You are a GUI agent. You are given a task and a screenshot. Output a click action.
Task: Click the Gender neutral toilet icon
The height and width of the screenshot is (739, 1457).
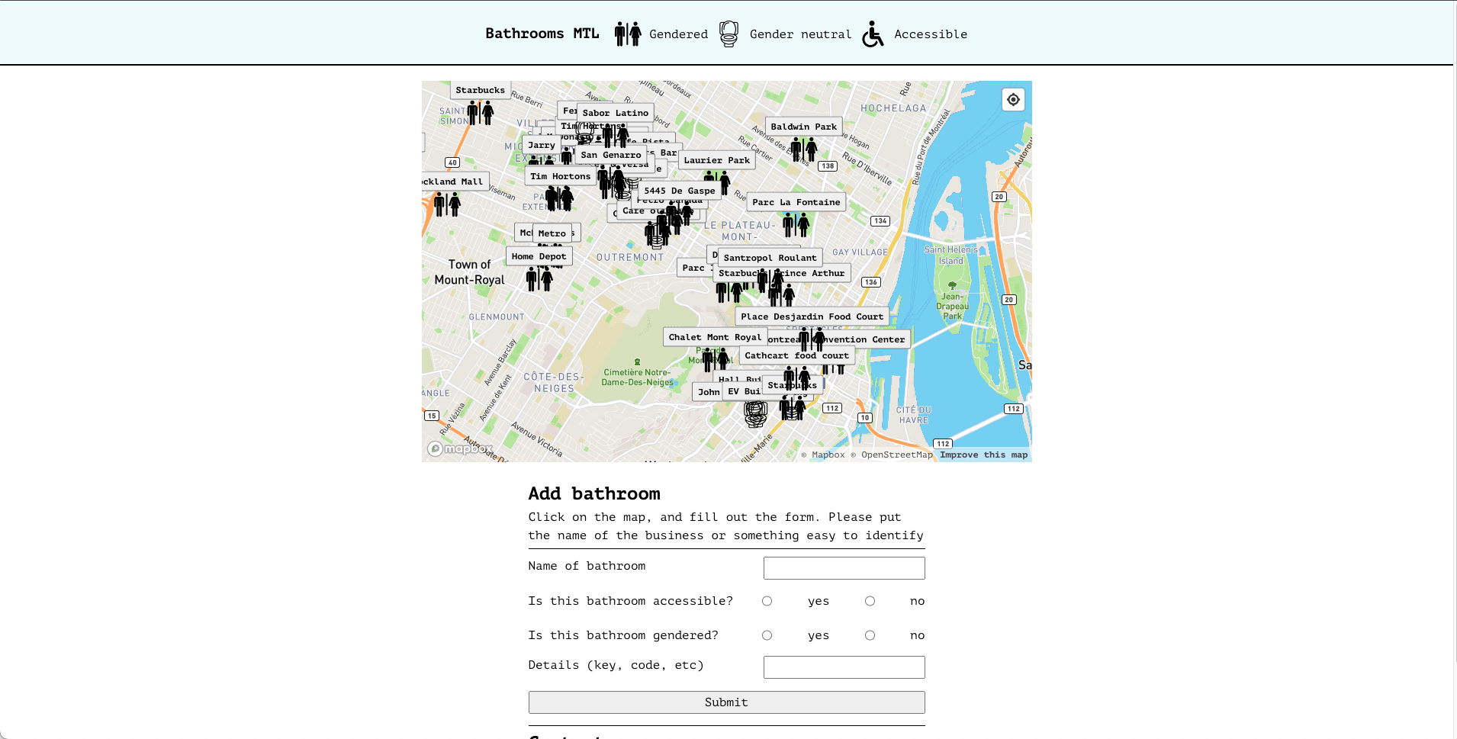728,34
